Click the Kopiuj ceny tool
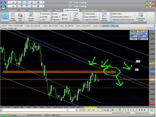This screenshot has width=156, height=117. pyautogui.click(x=20, y=17)
